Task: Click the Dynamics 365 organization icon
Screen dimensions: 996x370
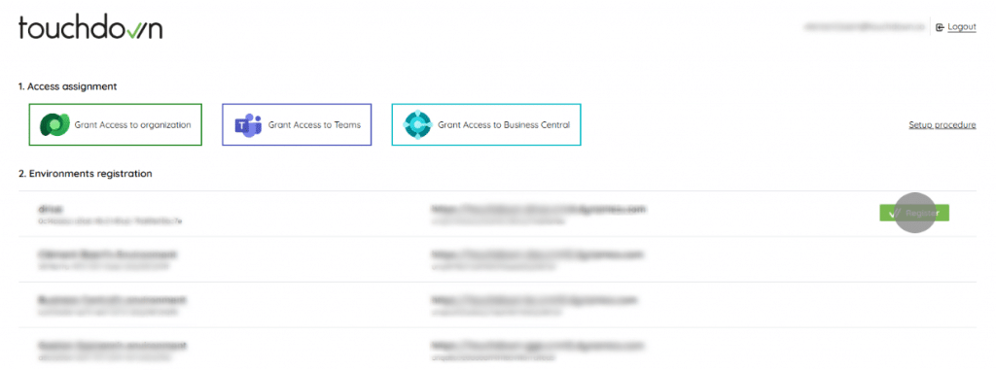Action: click(54, 125)
